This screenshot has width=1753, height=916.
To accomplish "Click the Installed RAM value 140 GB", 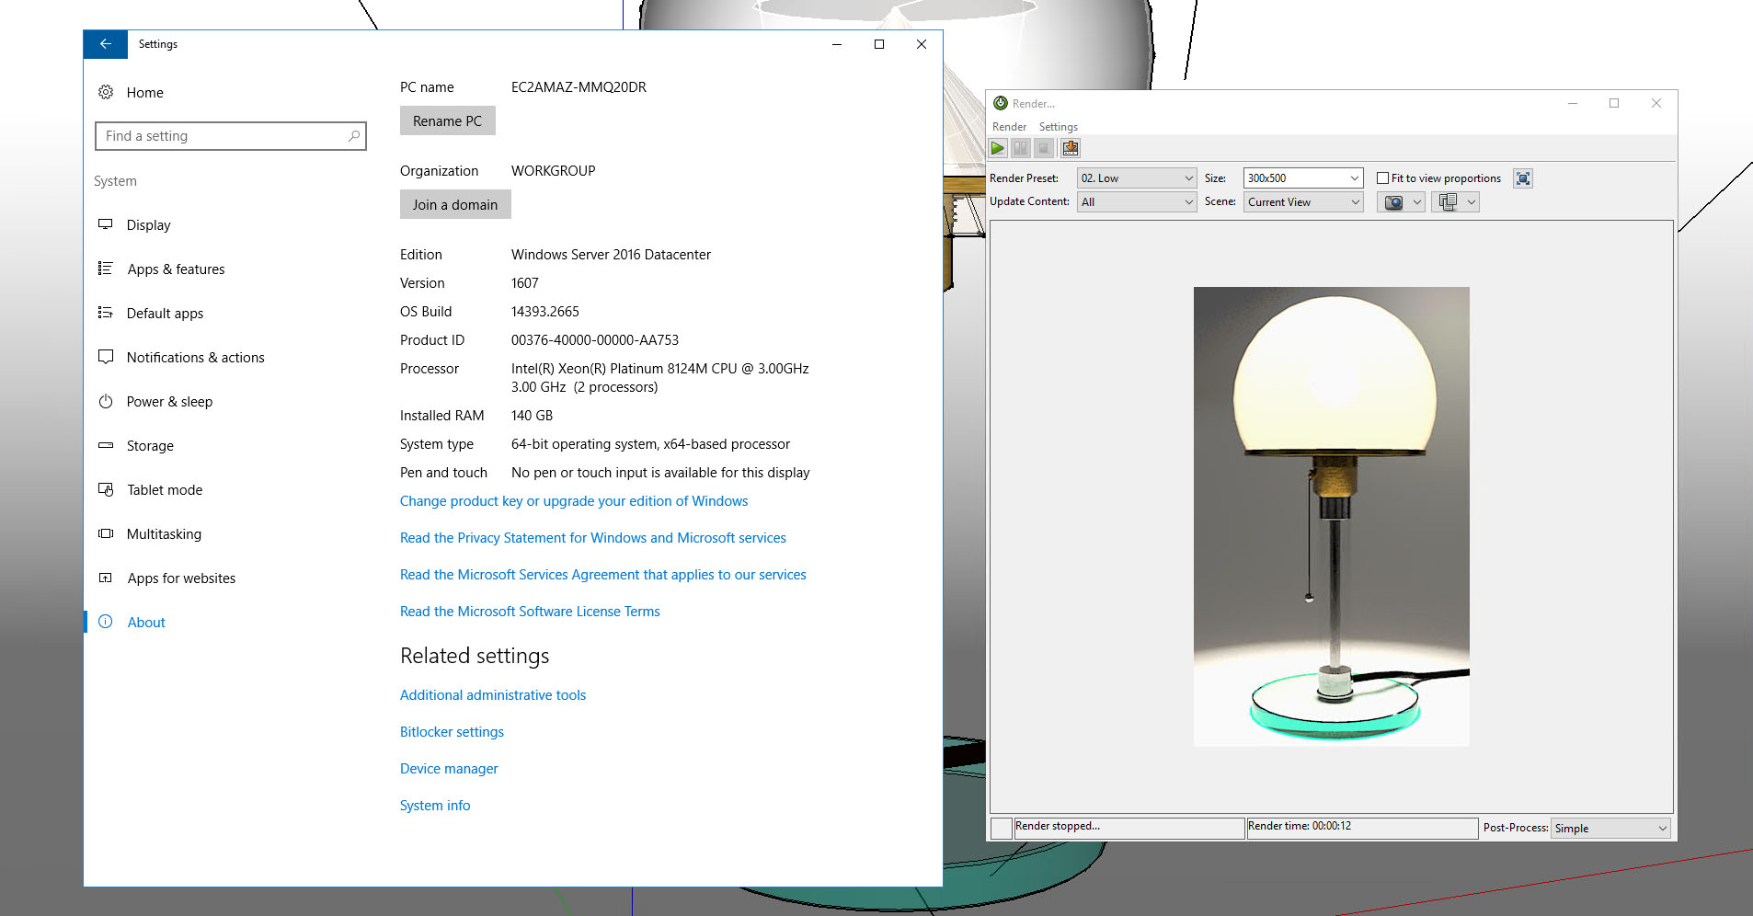I will tap(532, 416).
